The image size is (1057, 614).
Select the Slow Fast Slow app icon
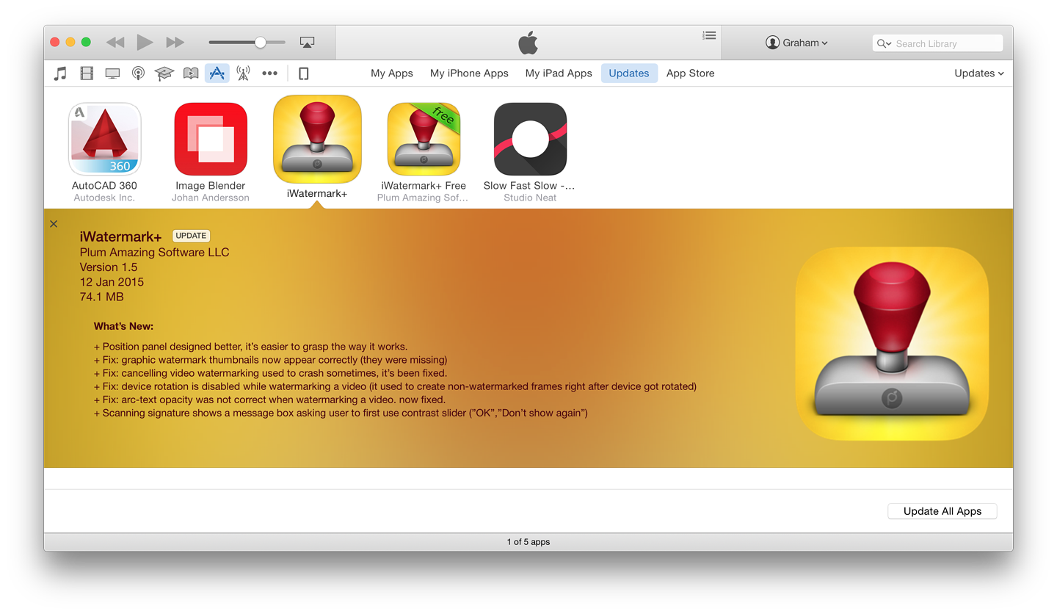(x=530, y=139)
